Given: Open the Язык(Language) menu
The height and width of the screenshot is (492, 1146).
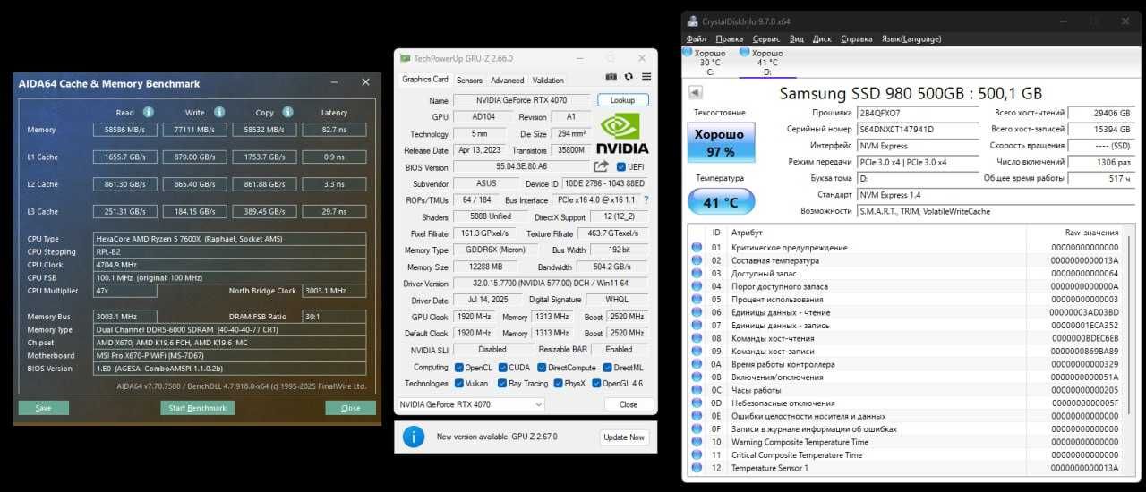Looking at the screenshot, I should (911, 39).
